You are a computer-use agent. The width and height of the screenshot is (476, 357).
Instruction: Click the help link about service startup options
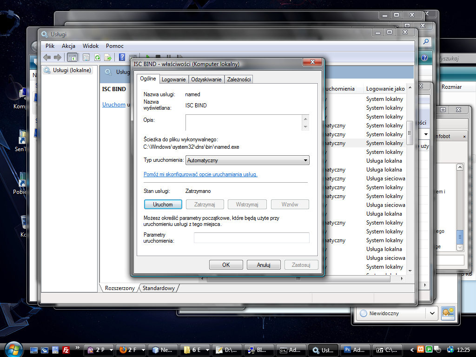point(200,174)
